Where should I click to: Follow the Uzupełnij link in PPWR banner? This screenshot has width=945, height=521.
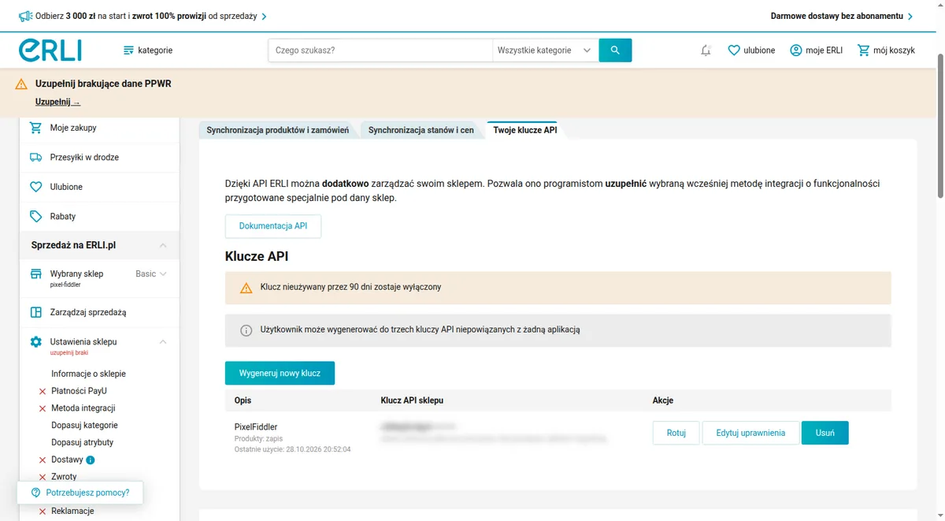(x=57, y=102)
